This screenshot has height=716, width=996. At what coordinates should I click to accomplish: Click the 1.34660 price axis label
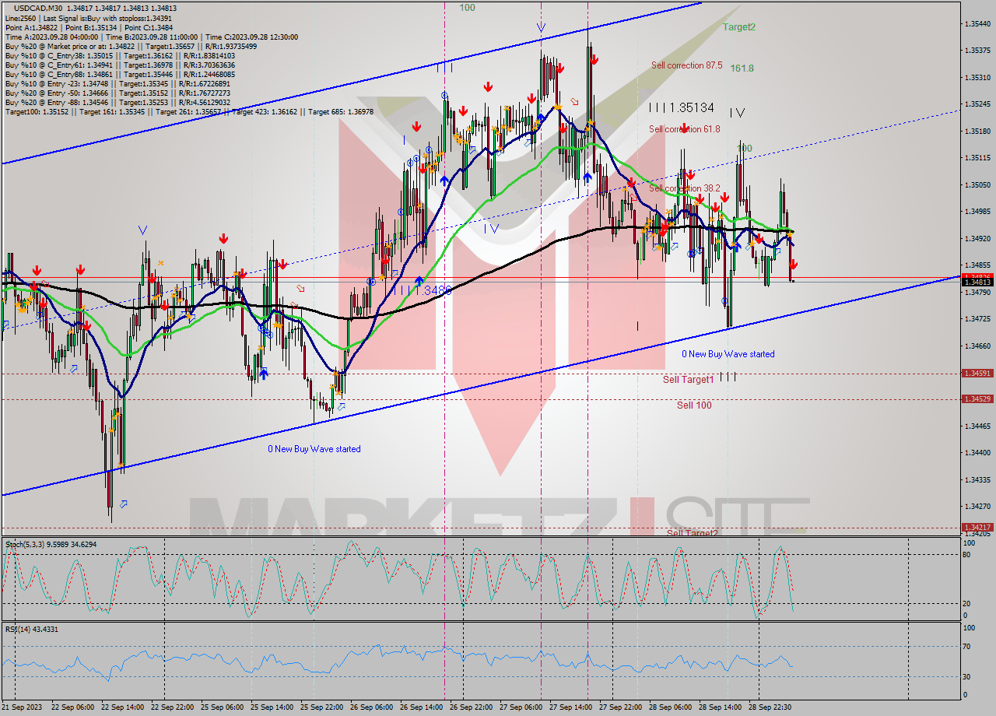pos(977,346)
